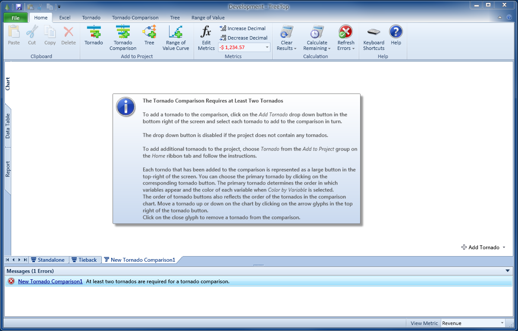Click the Tree icon in the ribbon

[x=149, y=33]
